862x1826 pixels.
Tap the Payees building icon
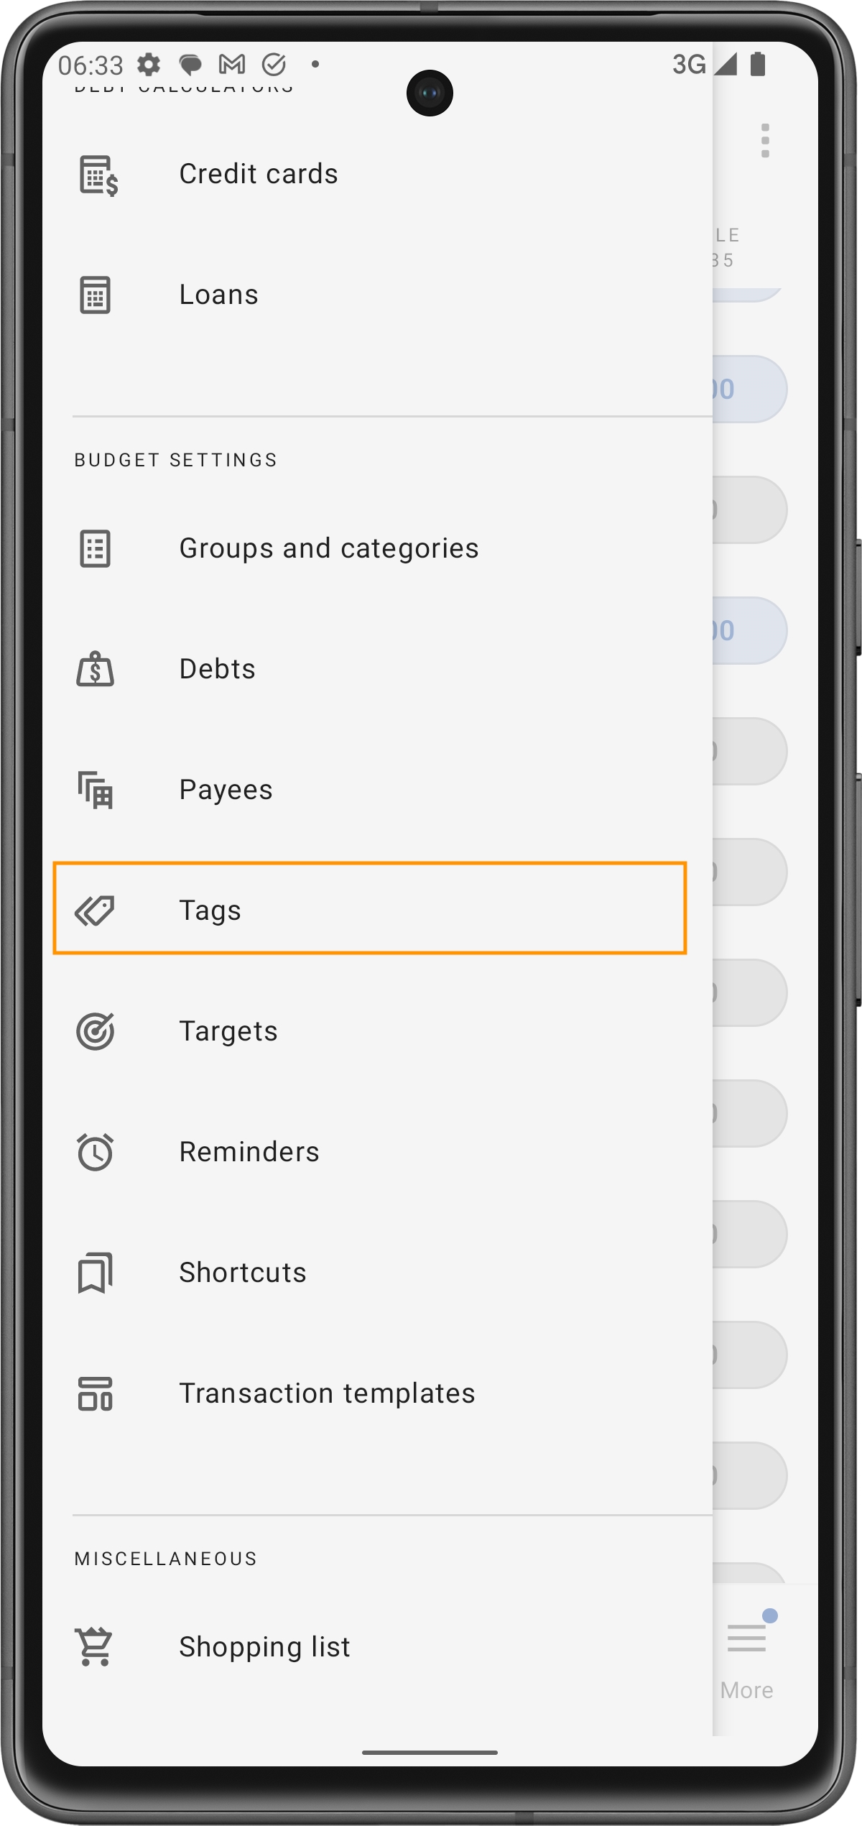[95, 790]
